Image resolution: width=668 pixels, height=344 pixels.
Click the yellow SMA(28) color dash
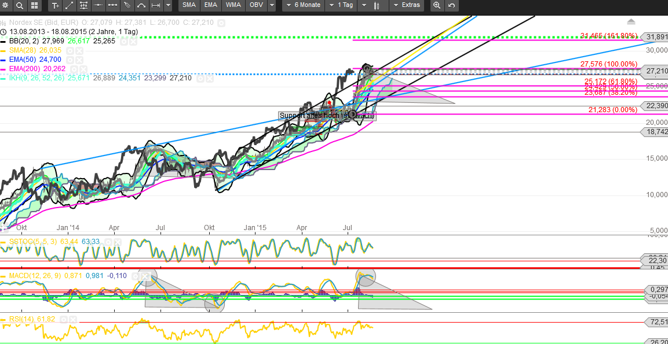point(3,51)
